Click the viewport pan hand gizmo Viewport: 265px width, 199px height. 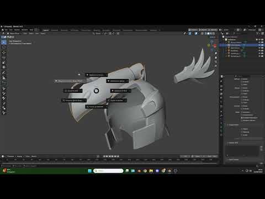[x=216, y=57]
